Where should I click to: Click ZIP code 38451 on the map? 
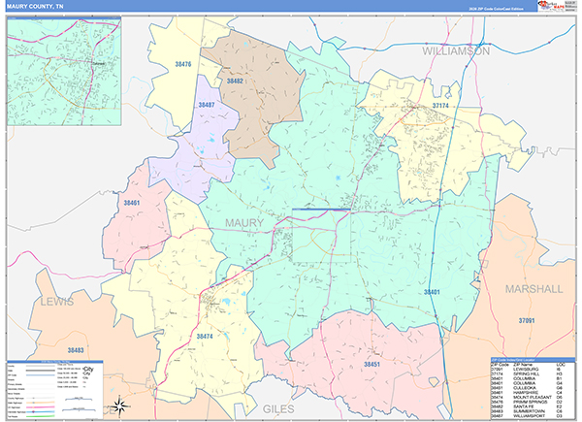pyautogui.click(x=372, y=365)
